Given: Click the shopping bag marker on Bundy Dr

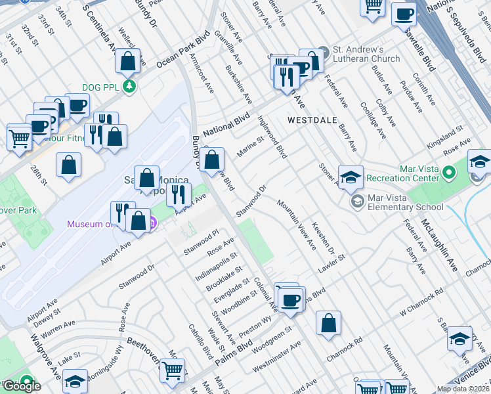Looking at the screenshot, I should click(211, 160).
